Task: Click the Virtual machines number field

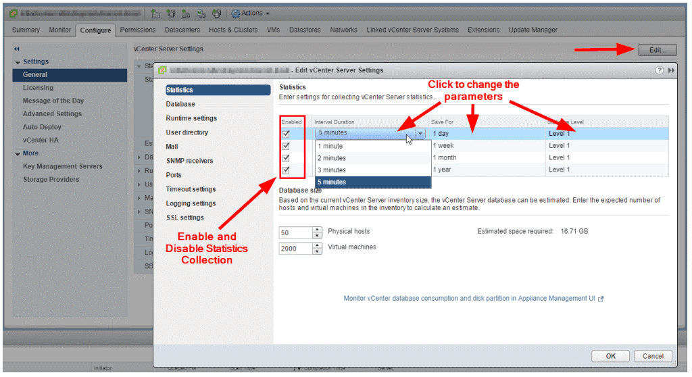Action: pyautogui.click(x=296, y=249)
